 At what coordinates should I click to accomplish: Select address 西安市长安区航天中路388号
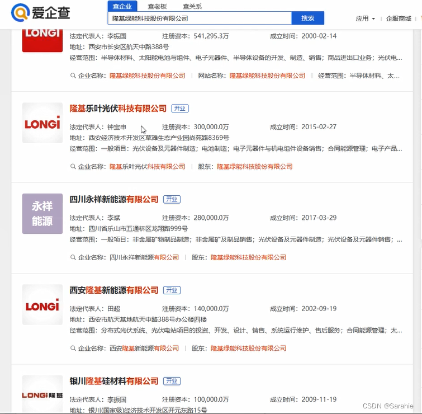[x=129, y=47]
